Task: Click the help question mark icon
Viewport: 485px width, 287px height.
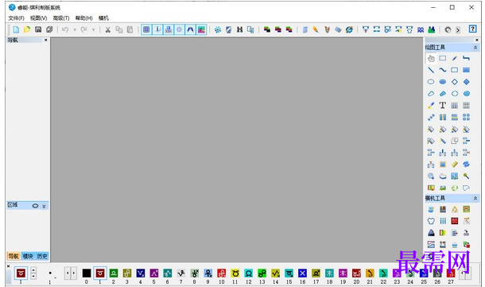Action: [x=472, y=29]
